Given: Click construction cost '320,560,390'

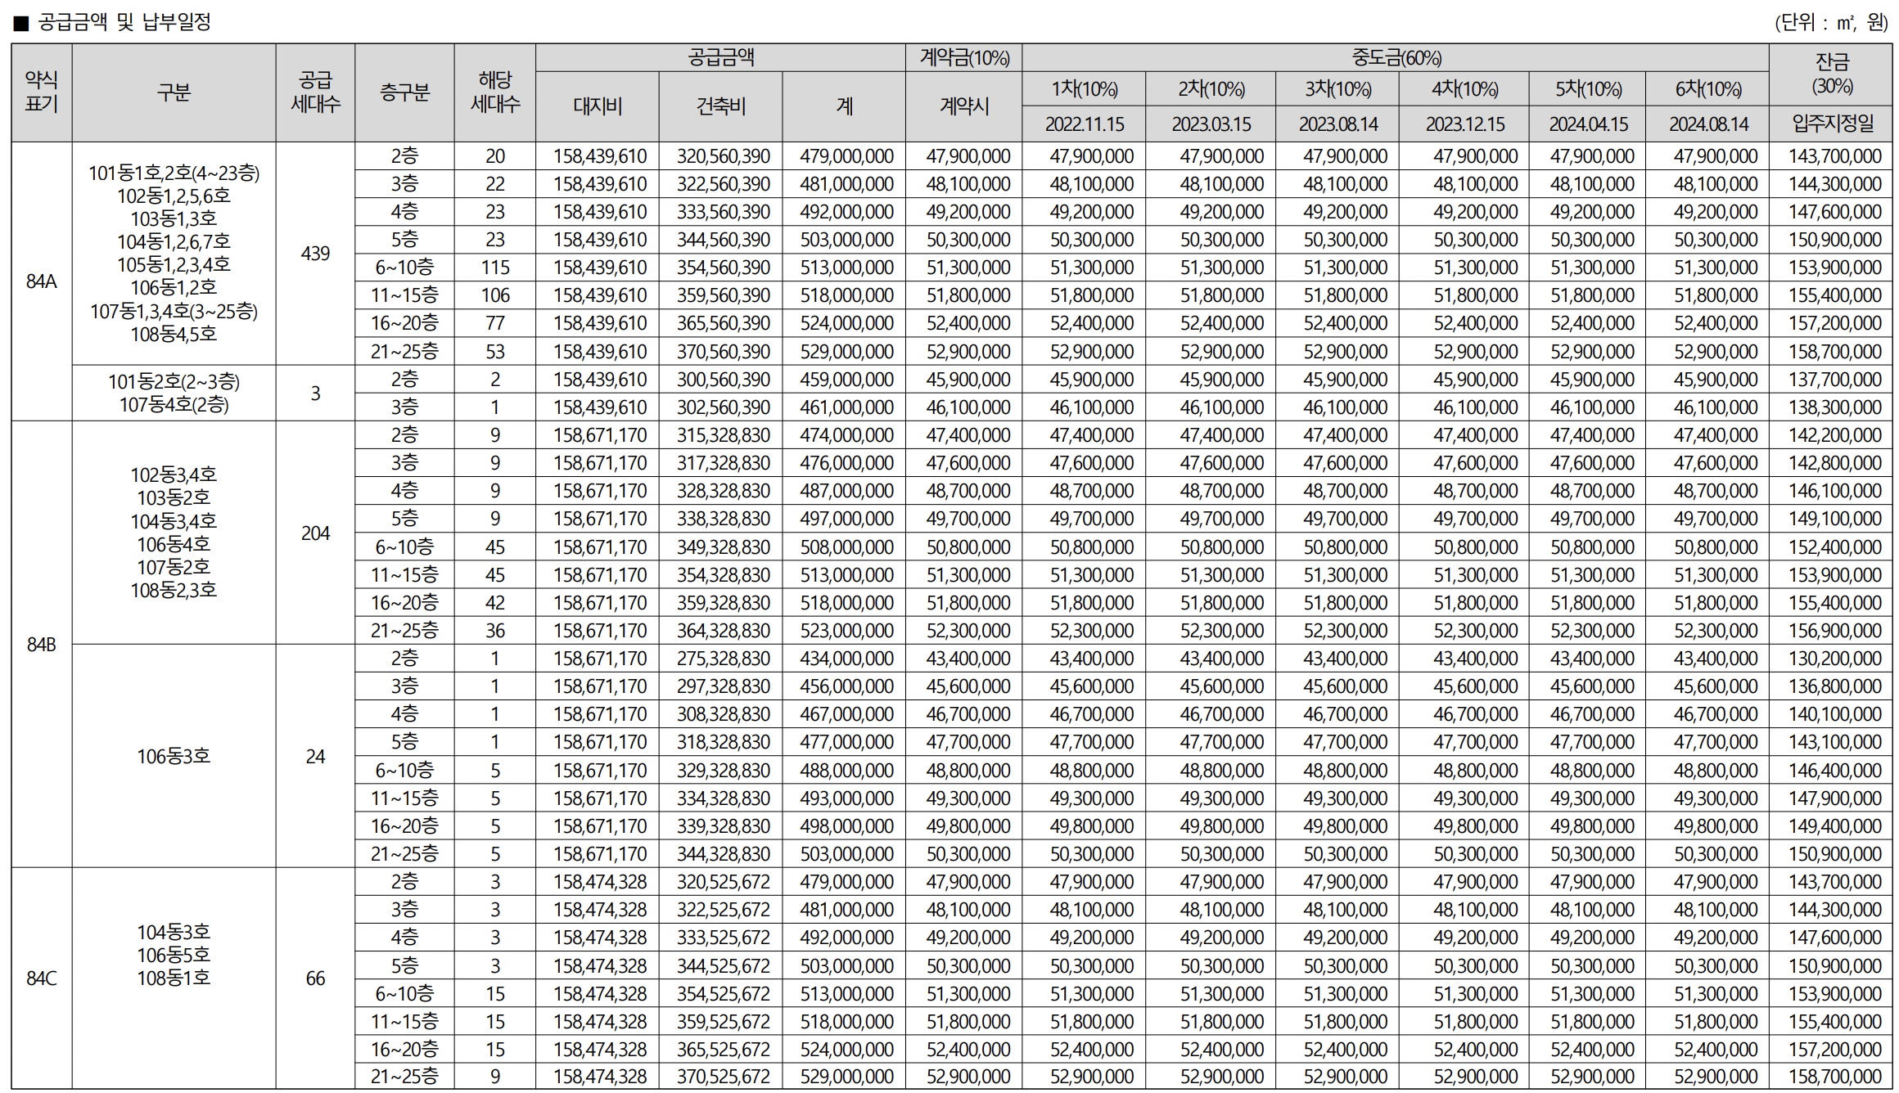Looking at the screenshot, I should pos(723,156).
